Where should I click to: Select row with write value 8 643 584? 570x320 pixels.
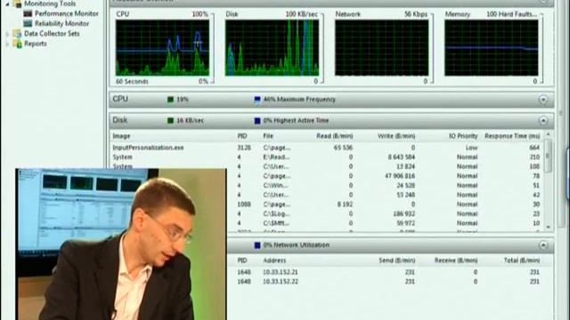coord(326,157)
